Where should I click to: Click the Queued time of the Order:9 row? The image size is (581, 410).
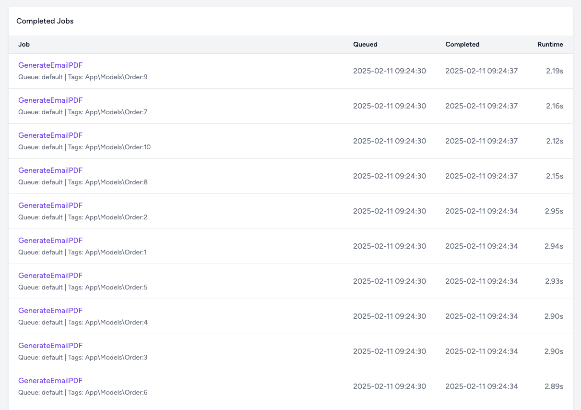(x=390, y=71)
